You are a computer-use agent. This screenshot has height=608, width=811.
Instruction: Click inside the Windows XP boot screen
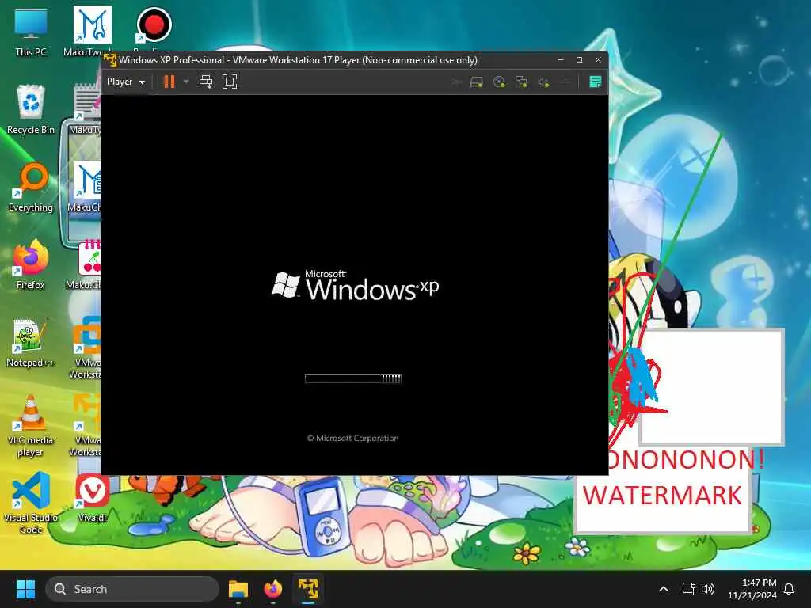click(x=355, y=285)
